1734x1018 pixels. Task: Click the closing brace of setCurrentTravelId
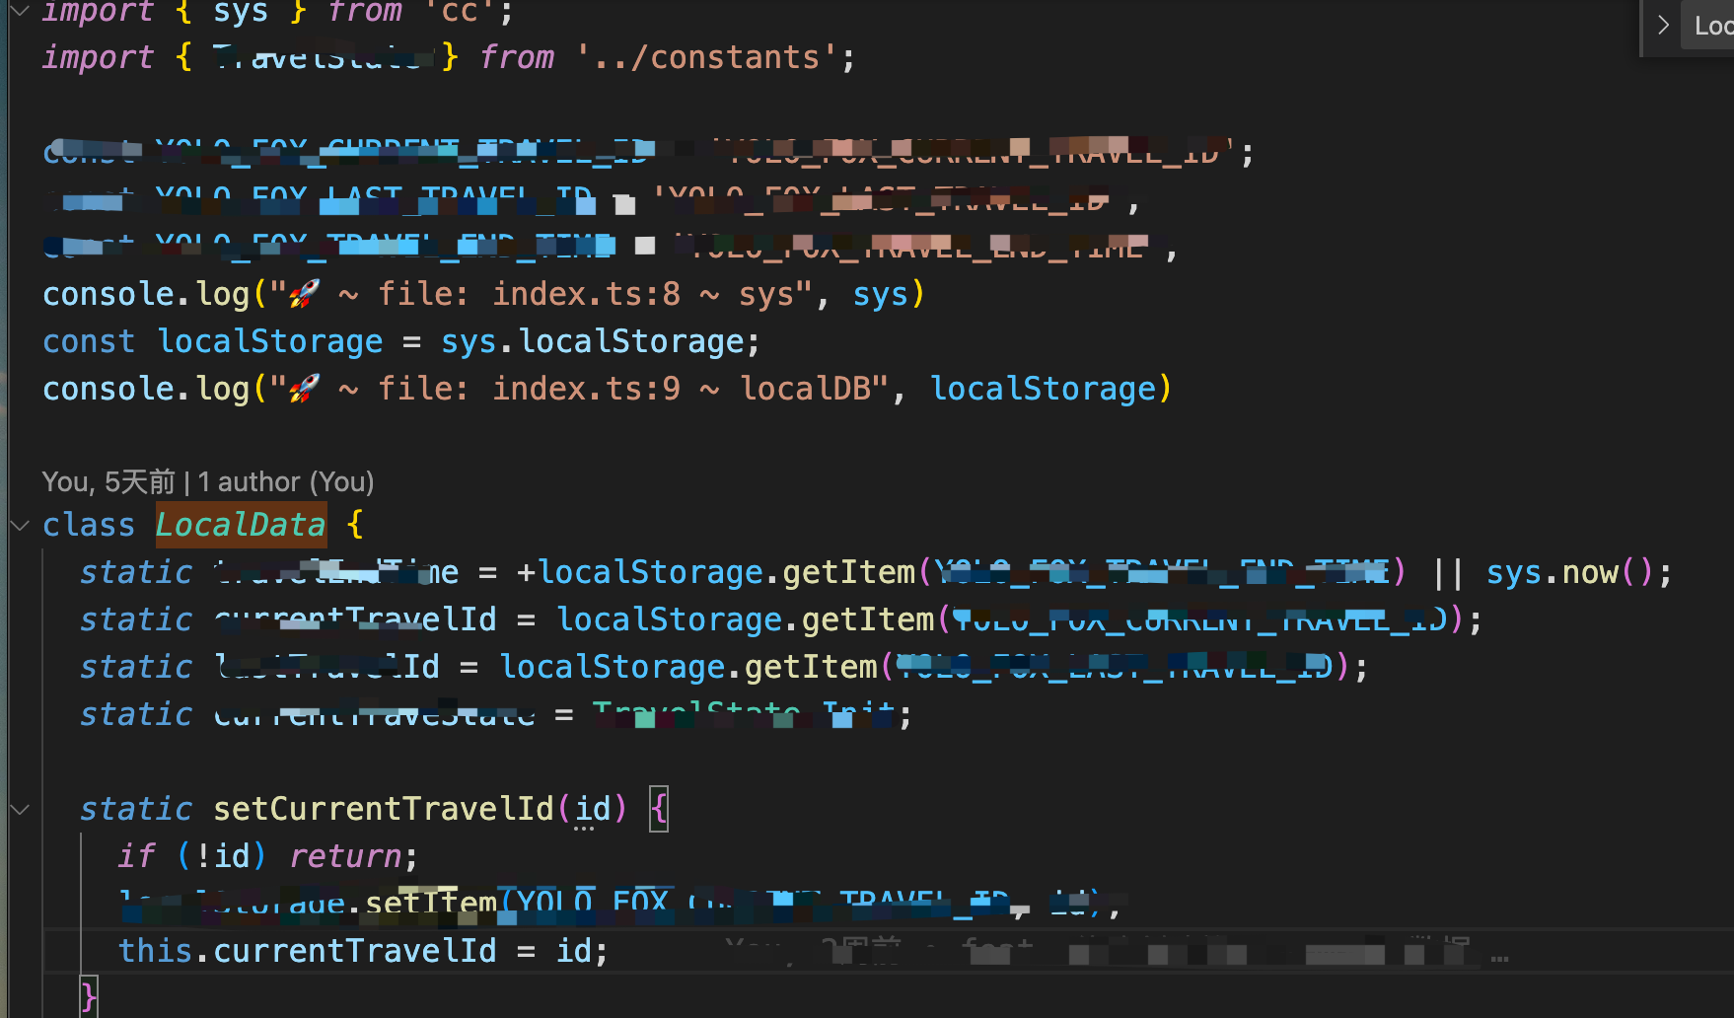(x=89, y=996)
